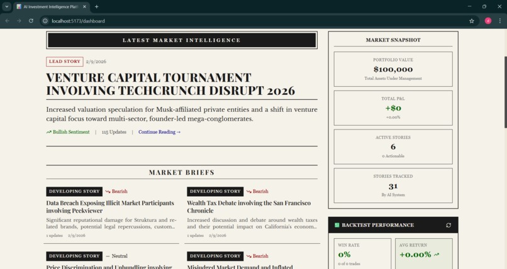The width and height of the screenshot is (507, 269).
Task: Click Developing Story badge on Data Breach card
Action: coord(74,192)
